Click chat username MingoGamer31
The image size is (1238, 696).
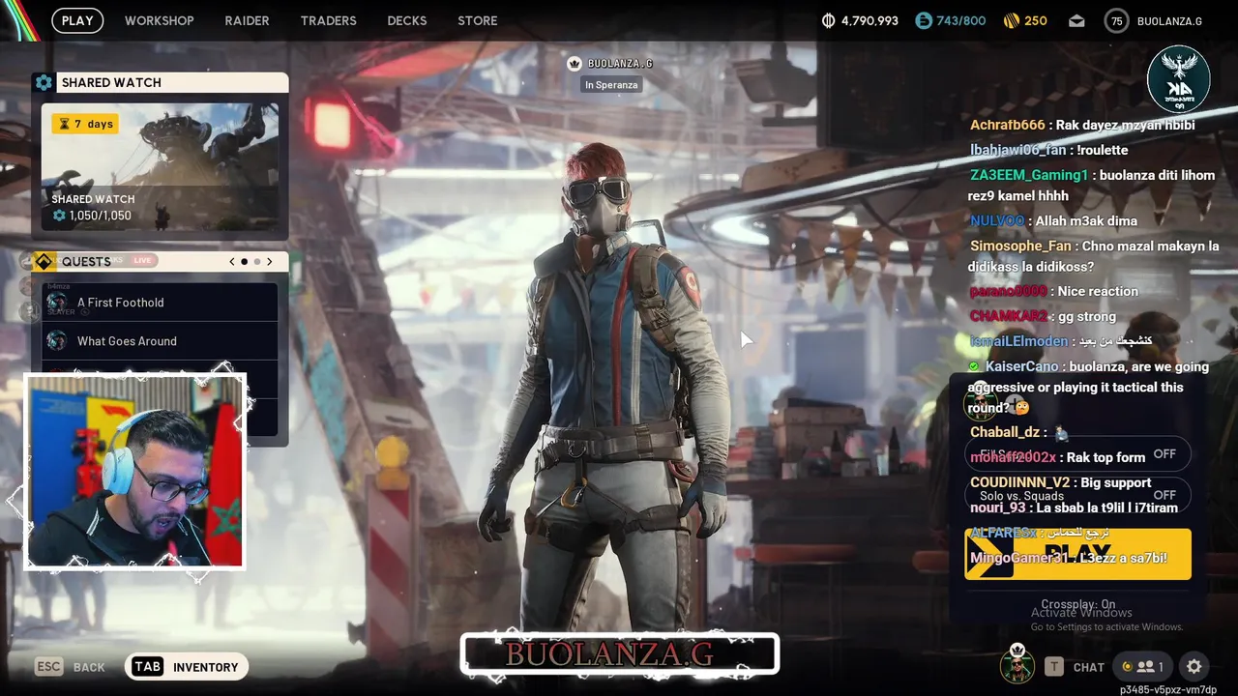[1019, 558]
